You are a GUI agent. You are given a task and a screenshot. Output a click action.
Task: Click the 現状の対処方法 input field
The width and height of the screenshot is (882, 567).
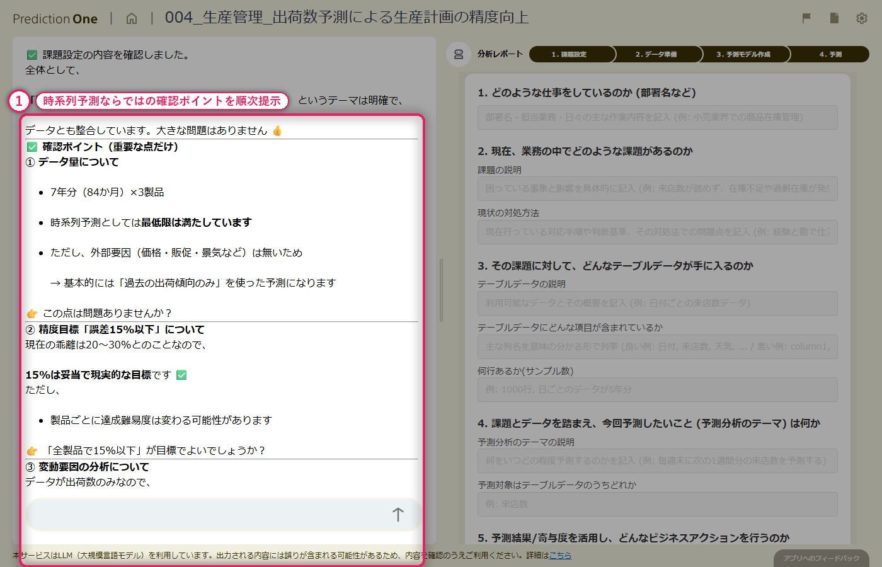point(658,232)
